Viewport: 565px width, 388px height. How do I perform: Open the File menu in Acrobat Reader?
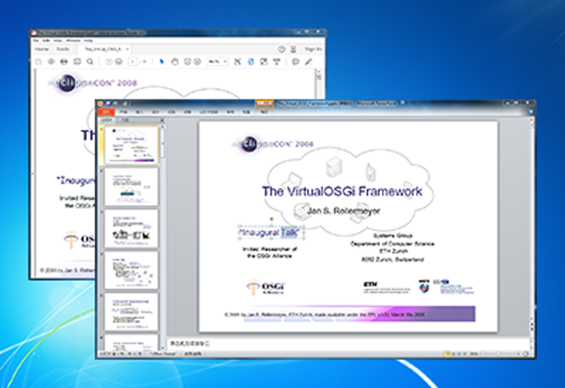(36, 40)
